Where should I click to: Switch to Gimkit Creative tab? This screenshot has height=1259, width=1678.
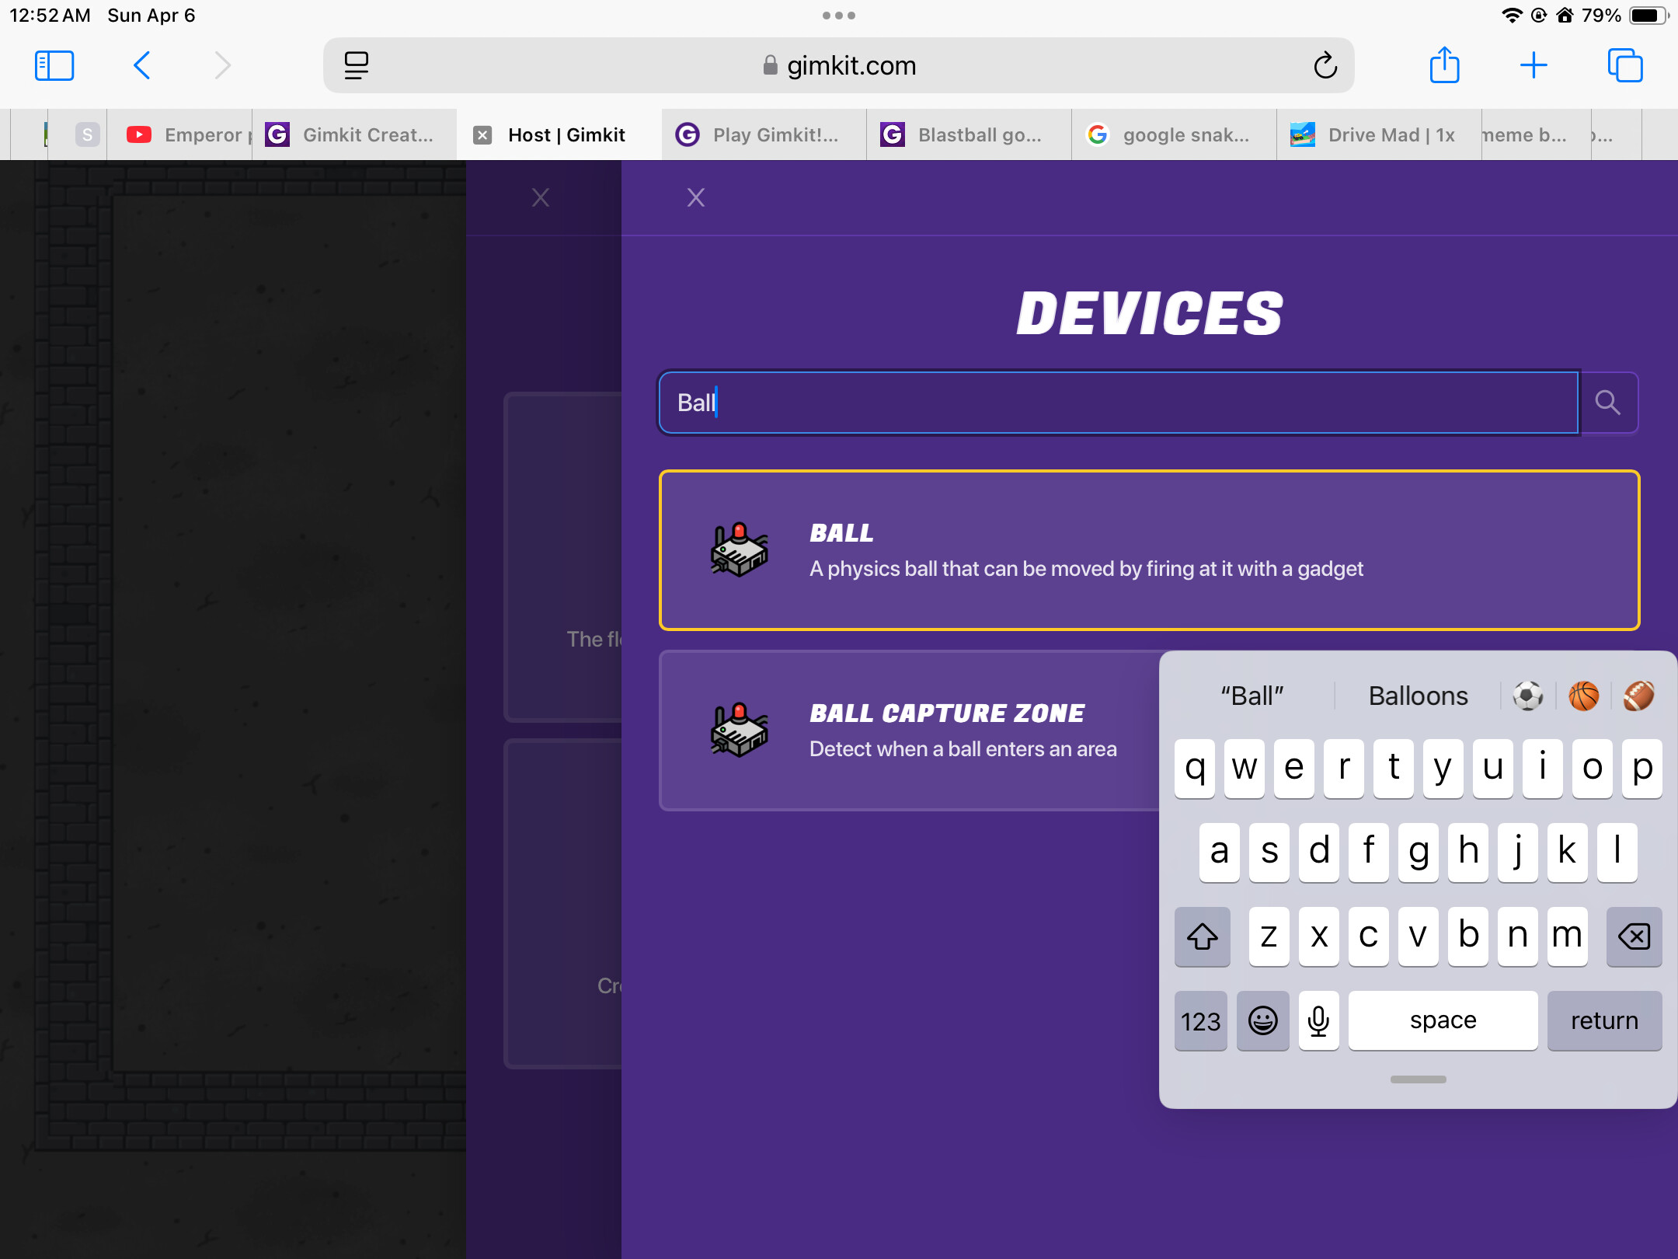(354, 135)
